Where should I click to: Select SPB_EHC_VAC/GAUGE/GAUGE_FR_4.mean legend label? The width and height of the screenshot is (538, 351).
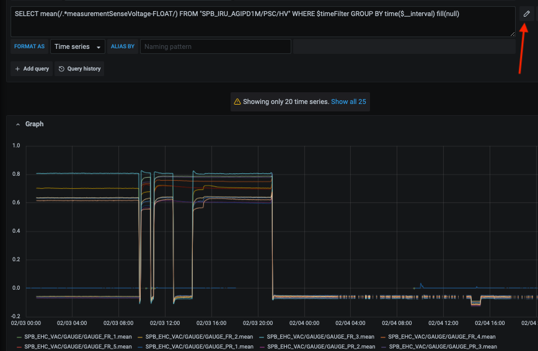[x=441, y=337]
